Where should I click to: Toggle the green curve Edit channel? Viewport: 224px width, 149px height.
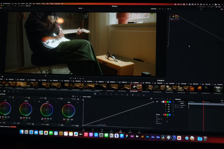point(167,102)
